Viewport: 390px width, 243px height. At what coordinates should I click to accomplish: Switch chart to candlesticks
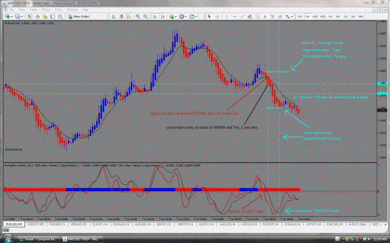tap(122, 17)
